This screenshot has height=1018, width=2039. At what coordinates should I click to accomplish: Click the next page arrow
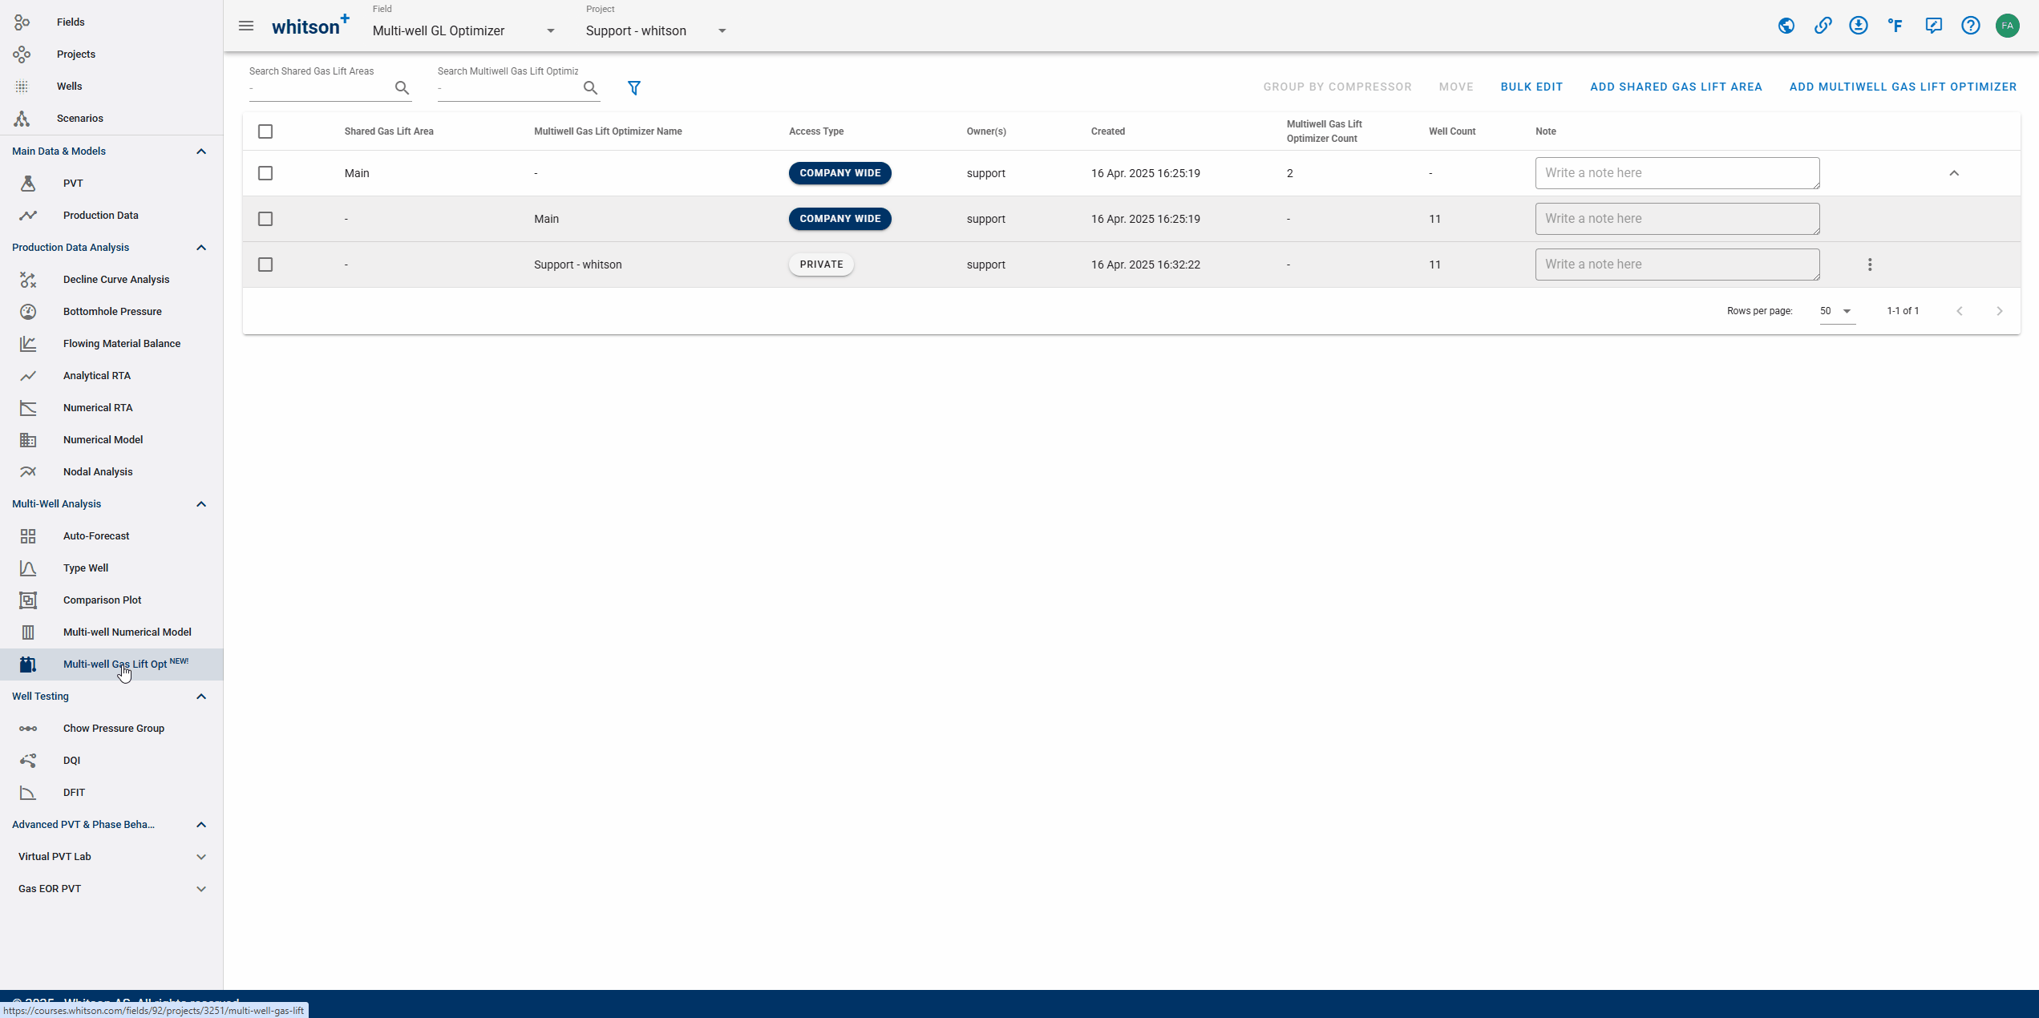click(x=1999, y=311)
